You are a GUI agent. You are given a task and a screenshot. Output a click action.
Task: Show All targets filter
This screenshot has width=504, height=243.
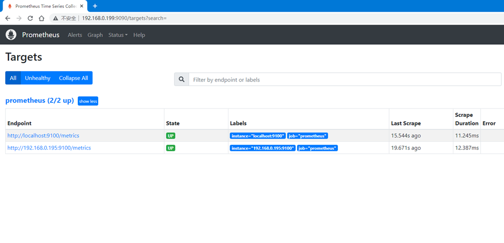13,78
